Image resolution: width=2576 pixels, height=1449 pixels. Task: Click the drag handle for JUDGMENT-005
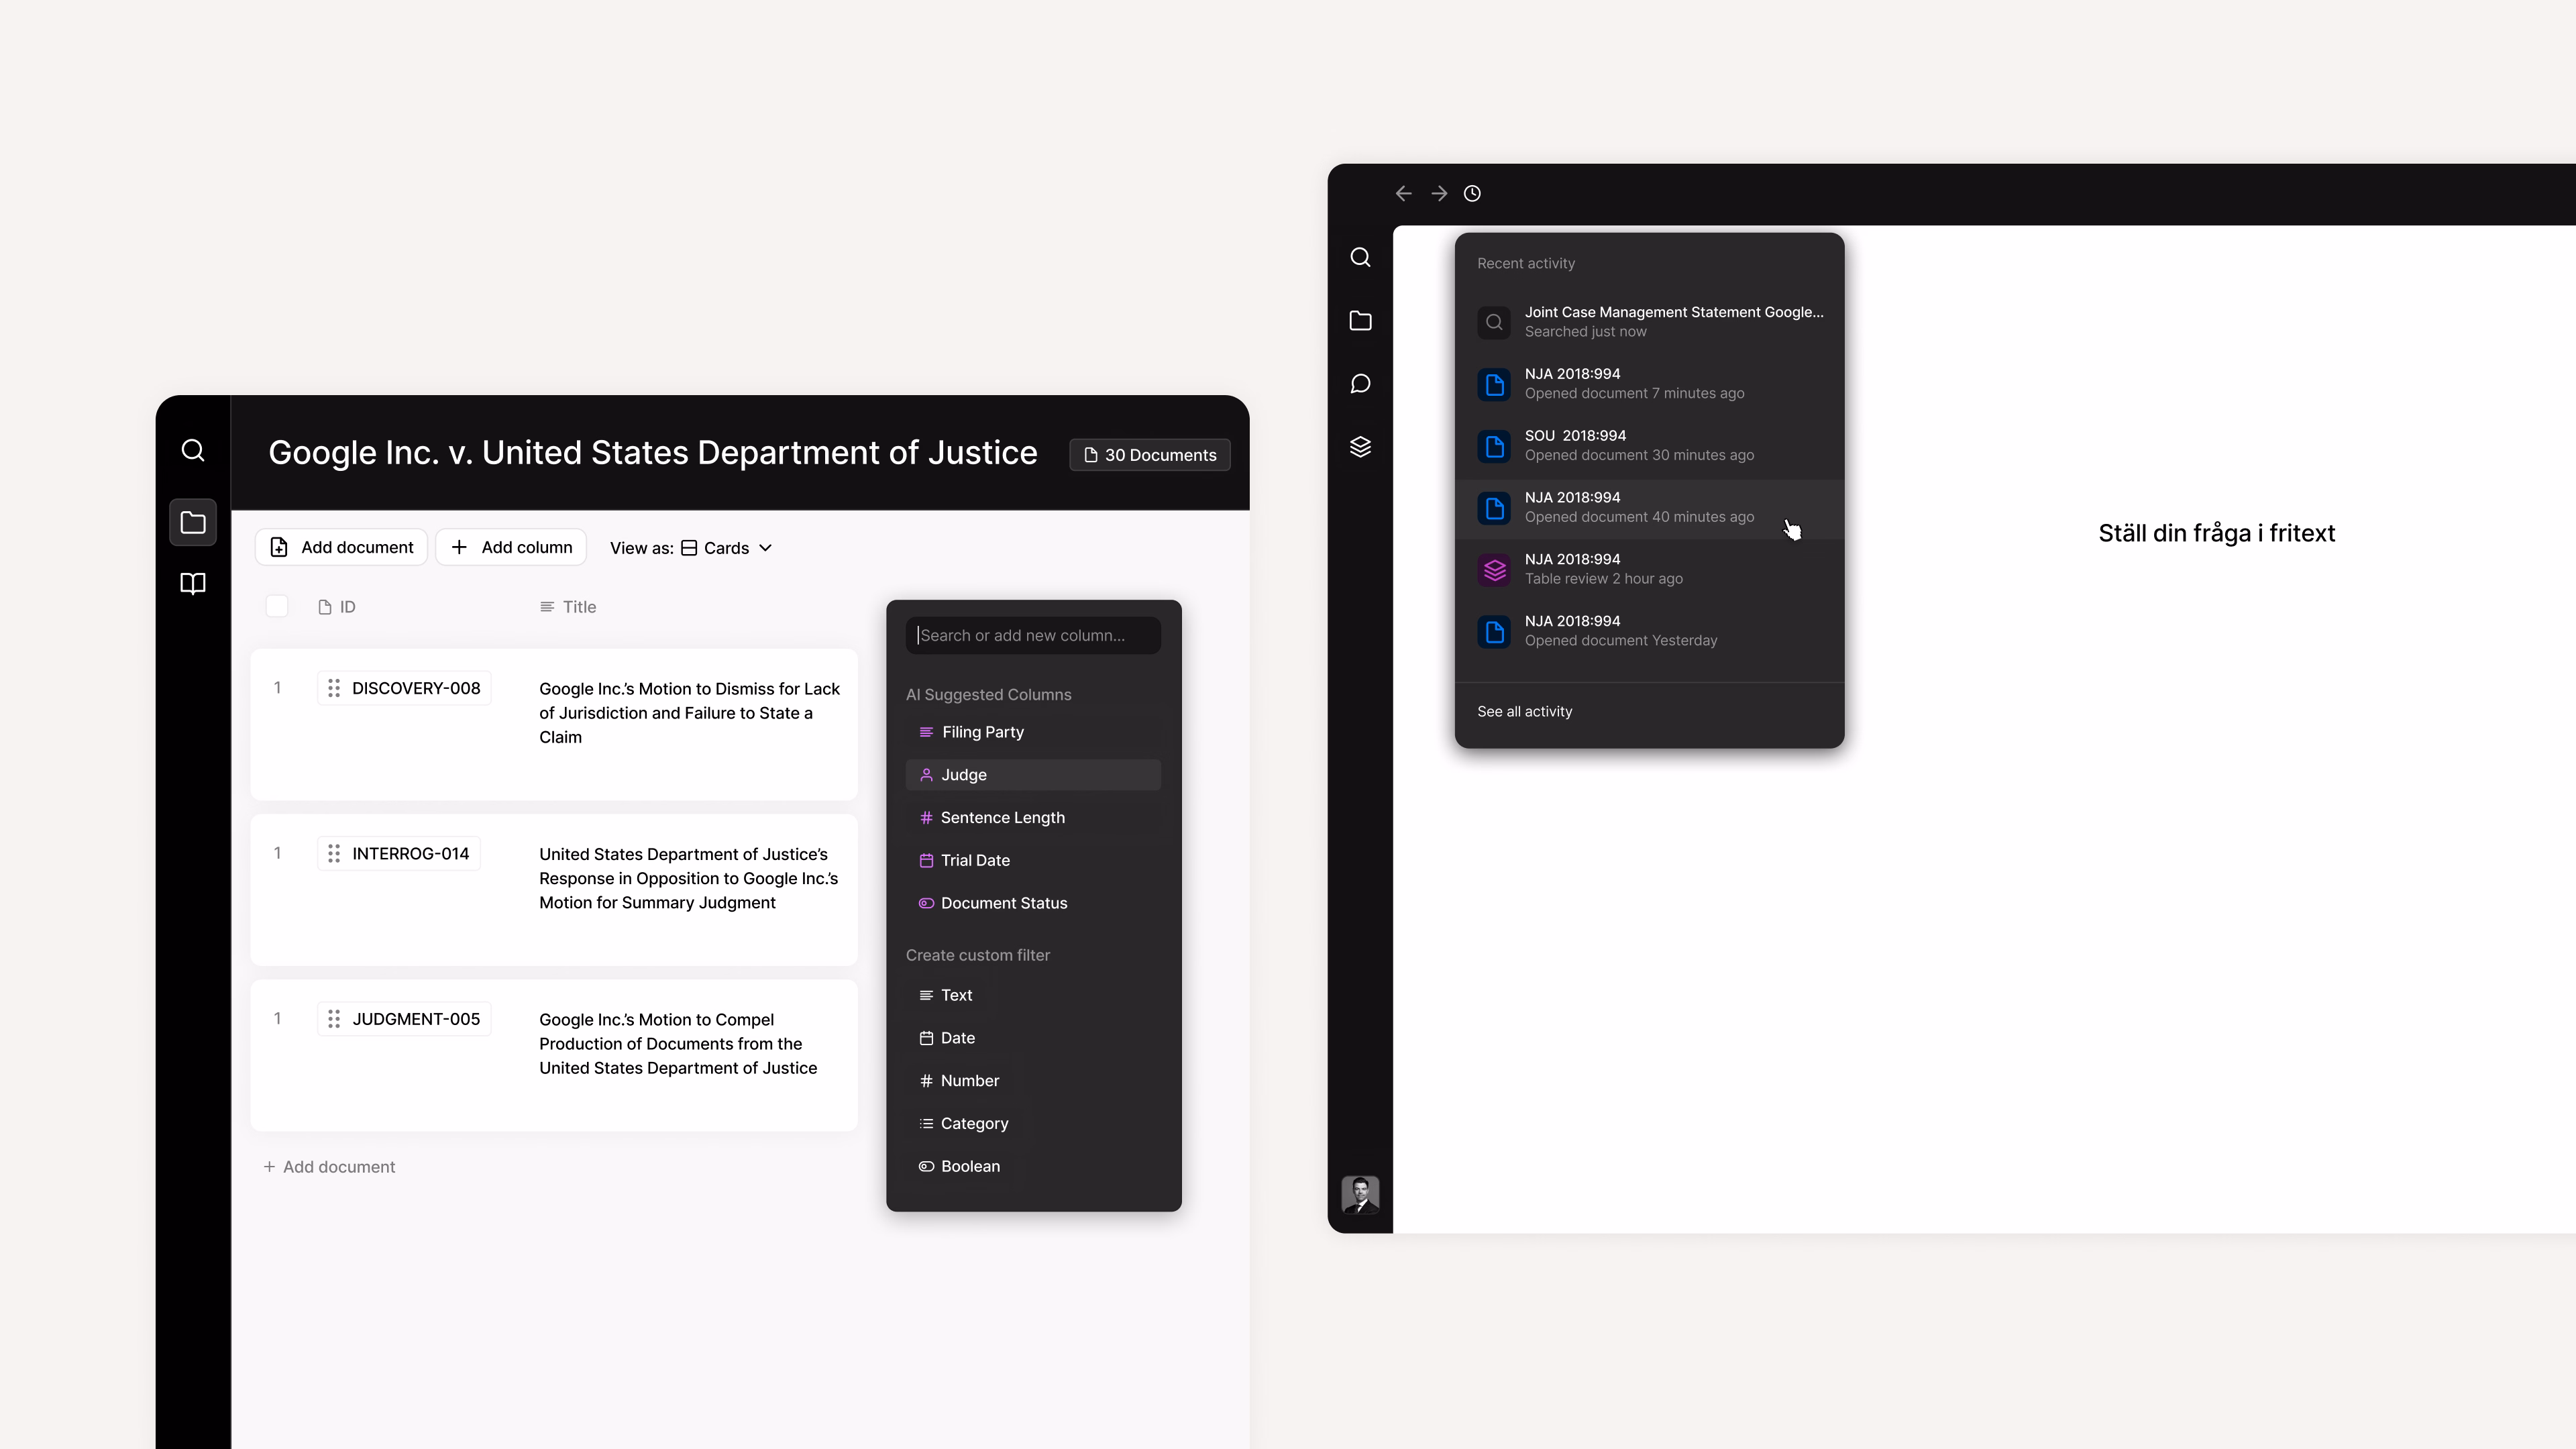pyautogui.click(x=334, y=1019)
